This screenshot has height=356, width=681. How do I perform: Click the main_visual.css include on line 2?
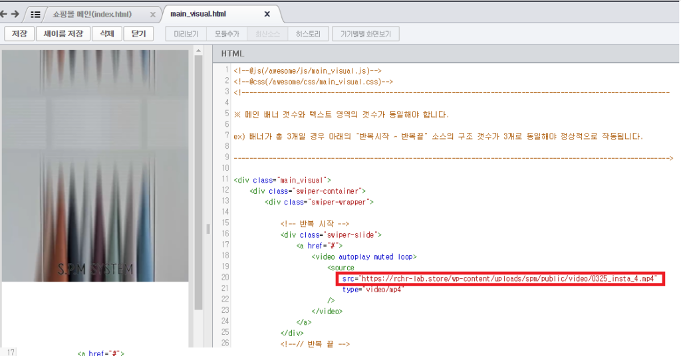[313, 82]
